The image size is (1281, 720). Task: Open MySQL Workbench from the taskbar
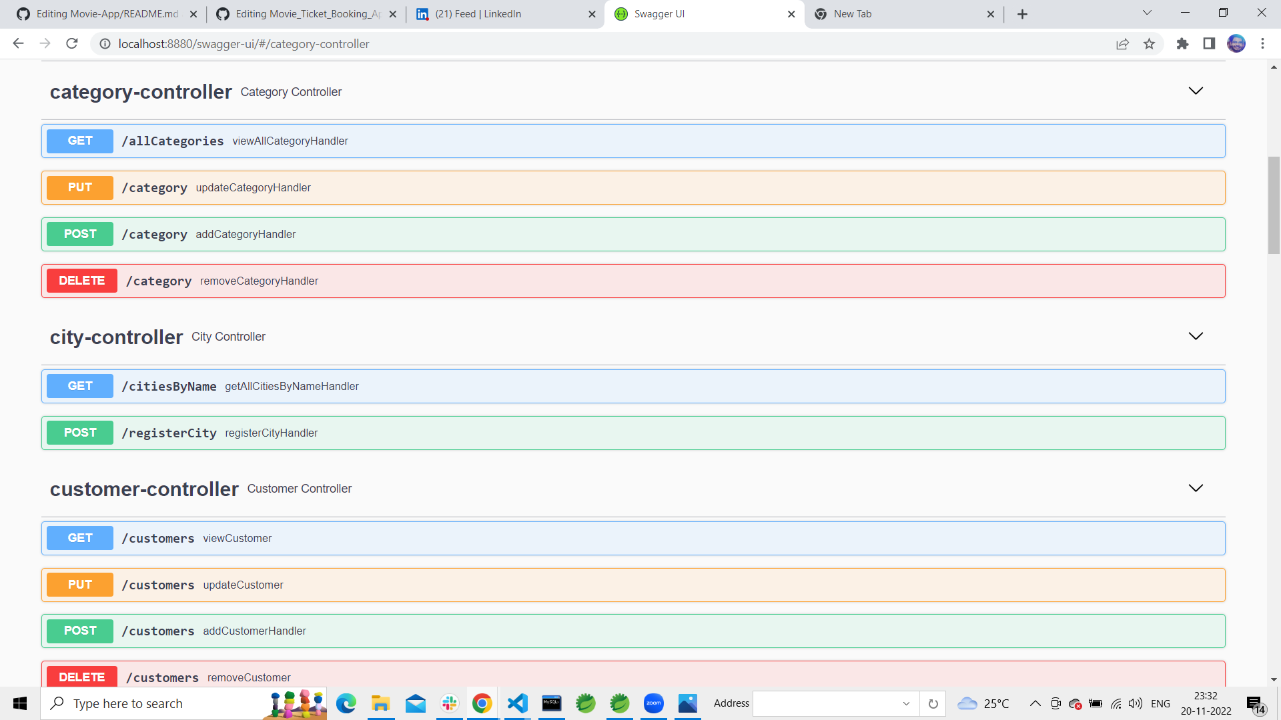click(x=552, y=703)
